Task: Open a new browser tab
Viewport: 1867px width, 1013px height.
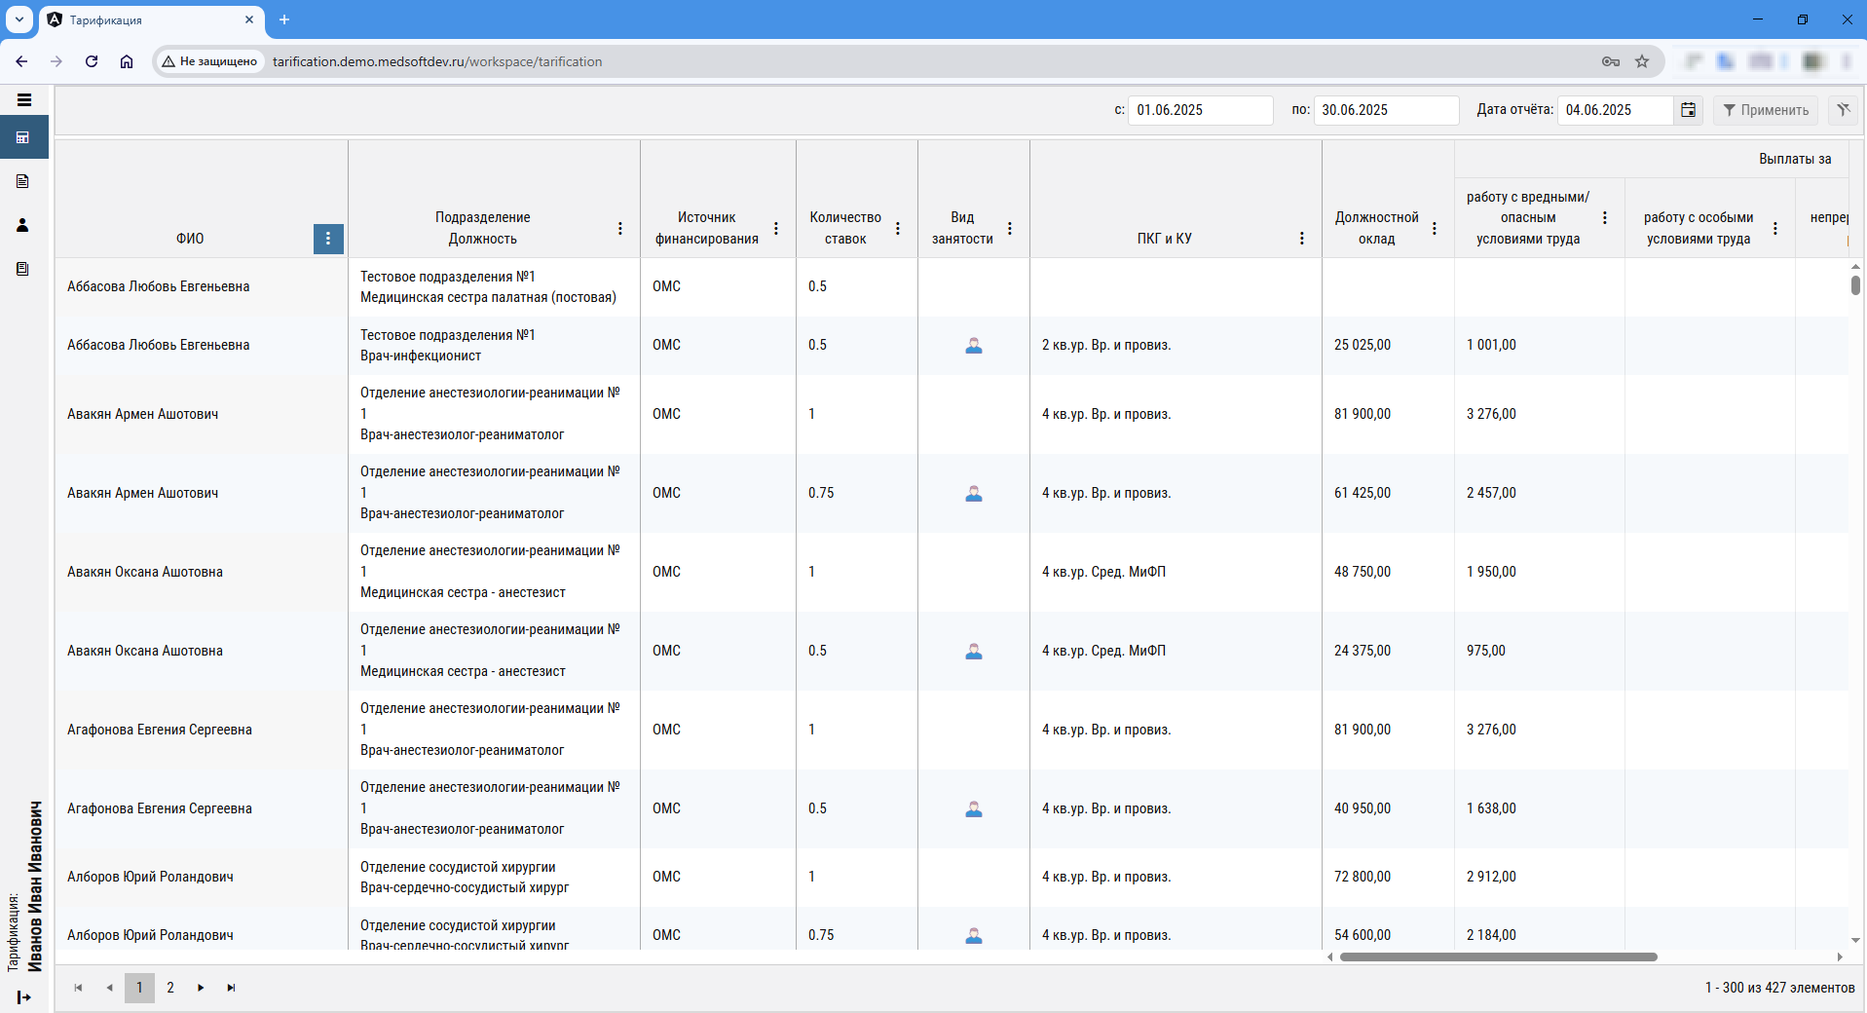Action: (x=284, y=19)
